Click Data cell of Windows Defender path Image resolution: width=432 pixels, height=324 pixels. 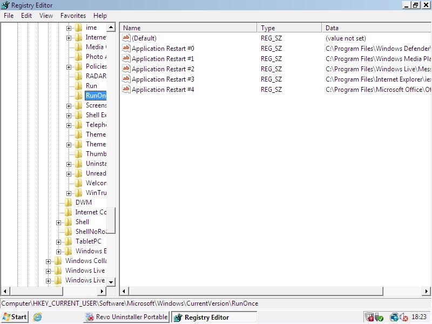pos(378,49)
